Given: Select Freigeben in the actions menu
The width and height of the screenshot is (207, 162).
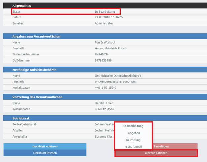Looking at the screenshot, I should click(133, 133).
